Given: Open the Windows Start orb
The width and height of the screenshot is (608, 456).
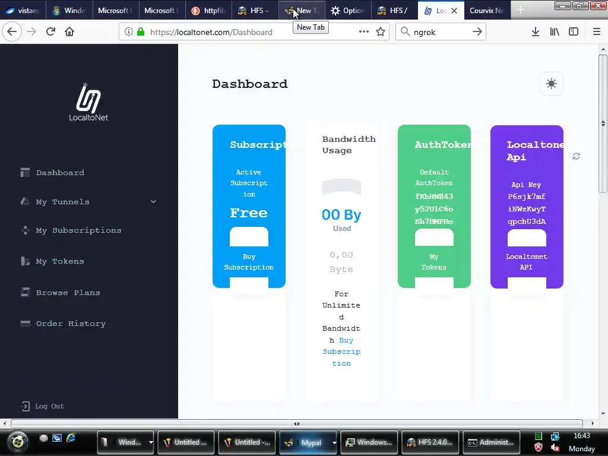Looking at the screenshot, I should pyautogui.click(x=17, y=442).
